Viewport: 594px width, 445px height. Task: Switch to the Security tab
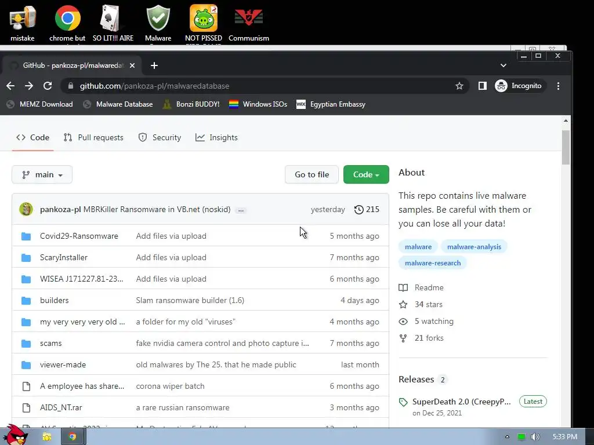(160, 137)
